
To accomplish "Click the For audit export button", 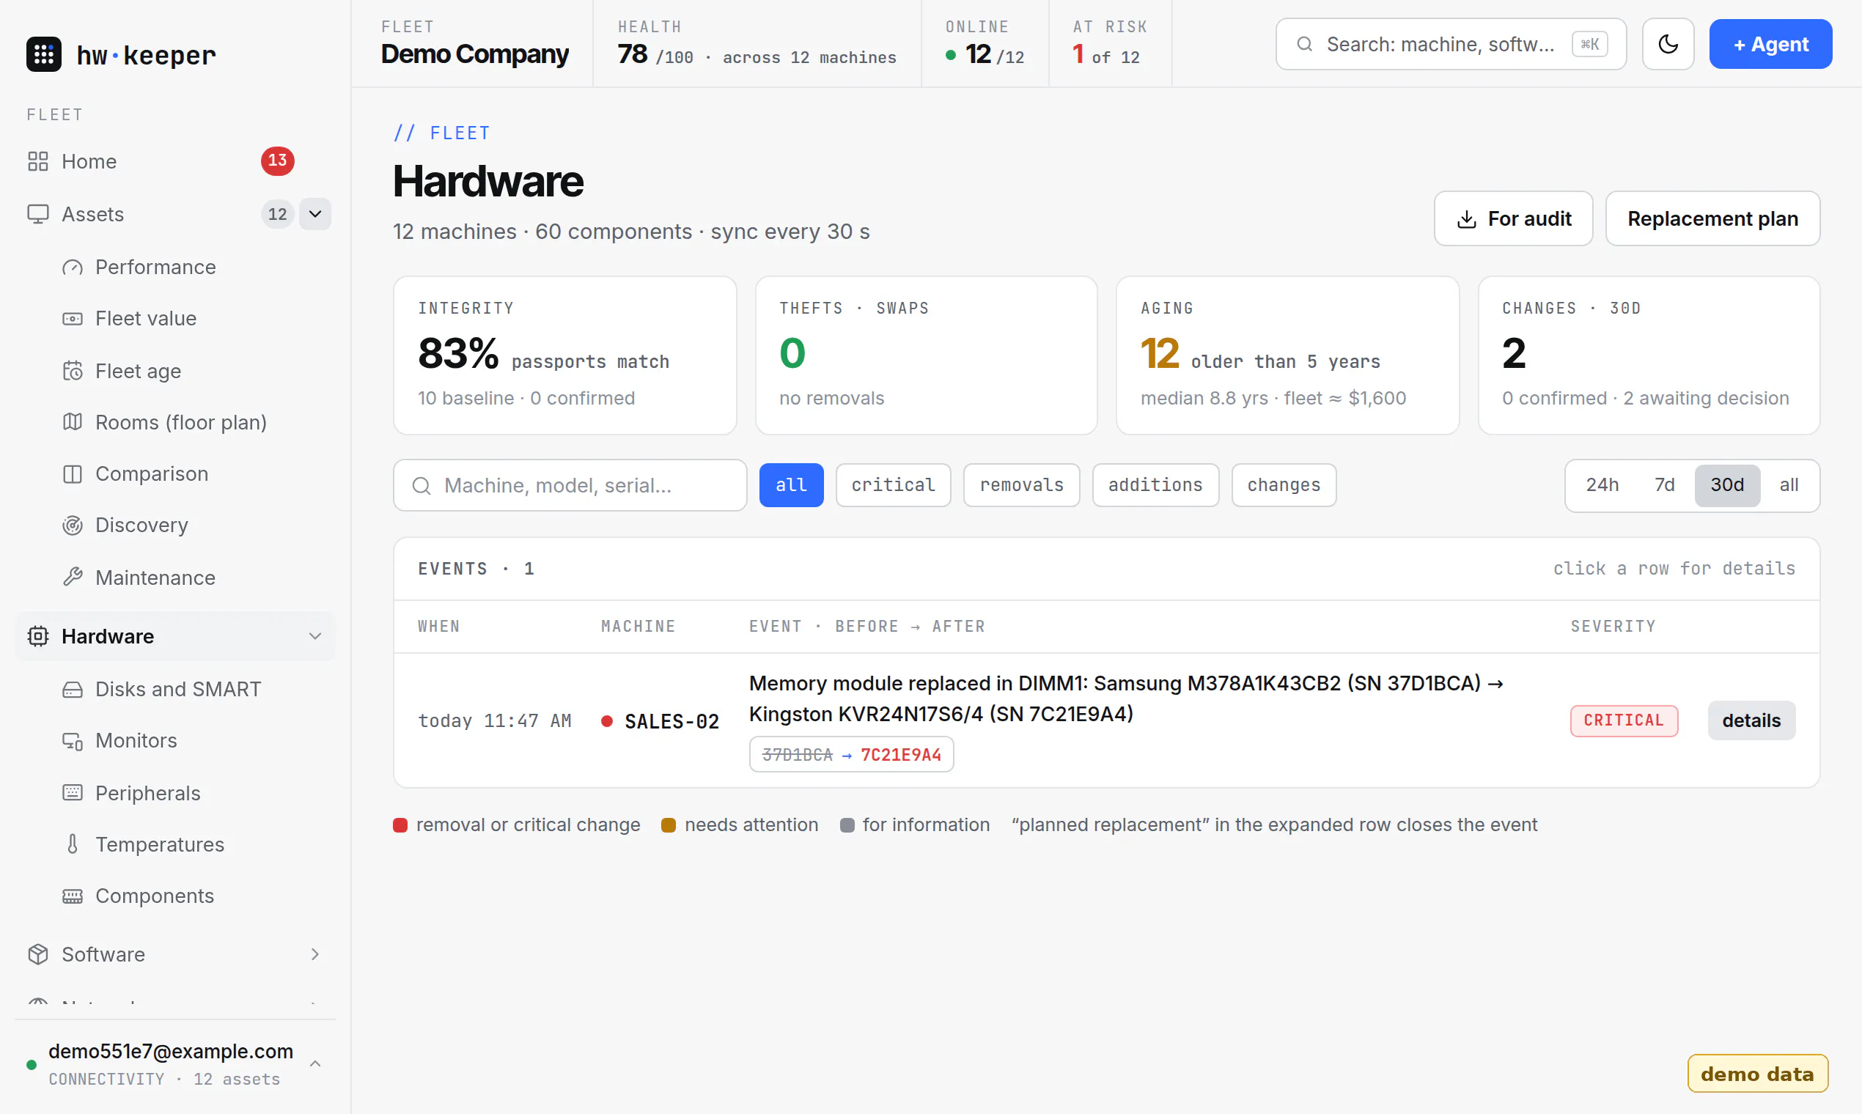I will point(1513,218).
